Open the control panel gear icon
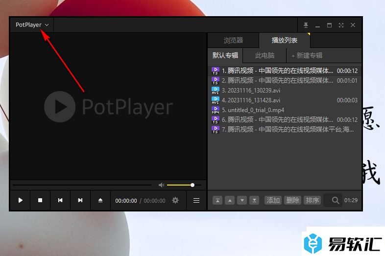The image size is (385, 256). click(x=175, y=200)
